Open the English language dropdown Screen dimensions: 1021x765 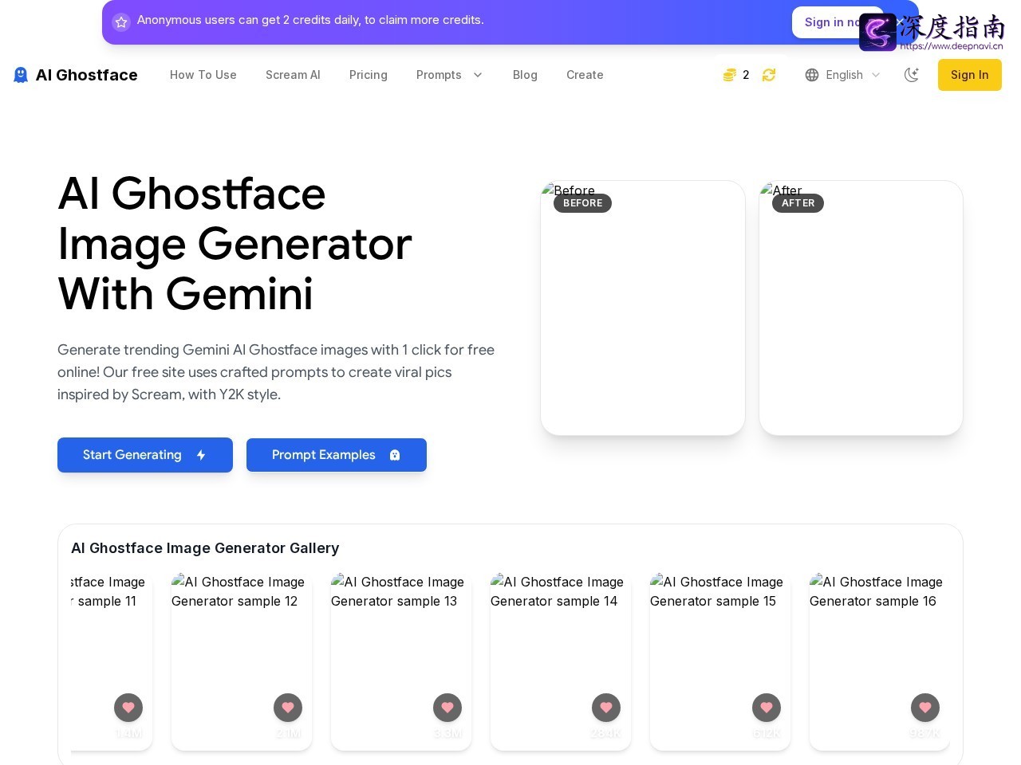pos(843,75)
